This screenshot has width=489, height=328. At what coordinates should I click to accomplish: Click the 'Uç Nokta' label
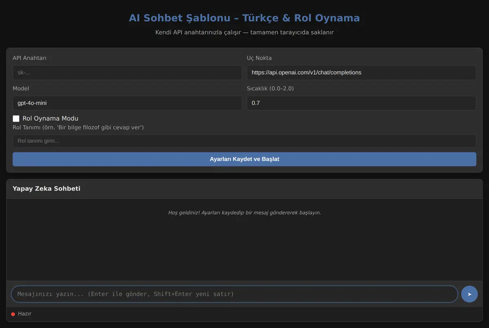pyautogui.click(x=259, y=58)
